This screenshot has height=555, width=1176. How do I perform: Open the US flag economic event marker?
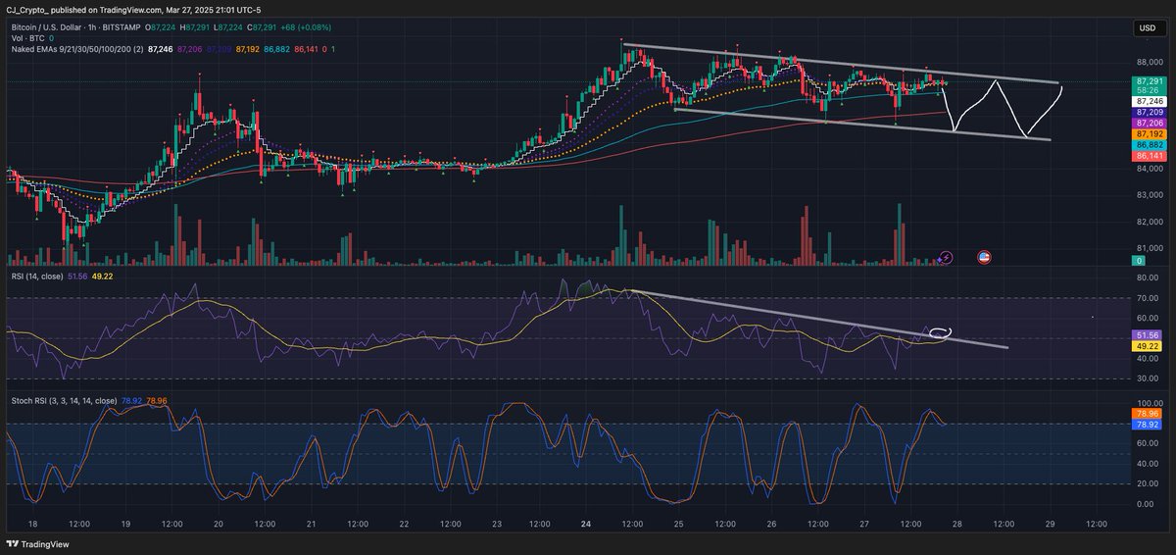pyautogui.click(x=984, y=257)
